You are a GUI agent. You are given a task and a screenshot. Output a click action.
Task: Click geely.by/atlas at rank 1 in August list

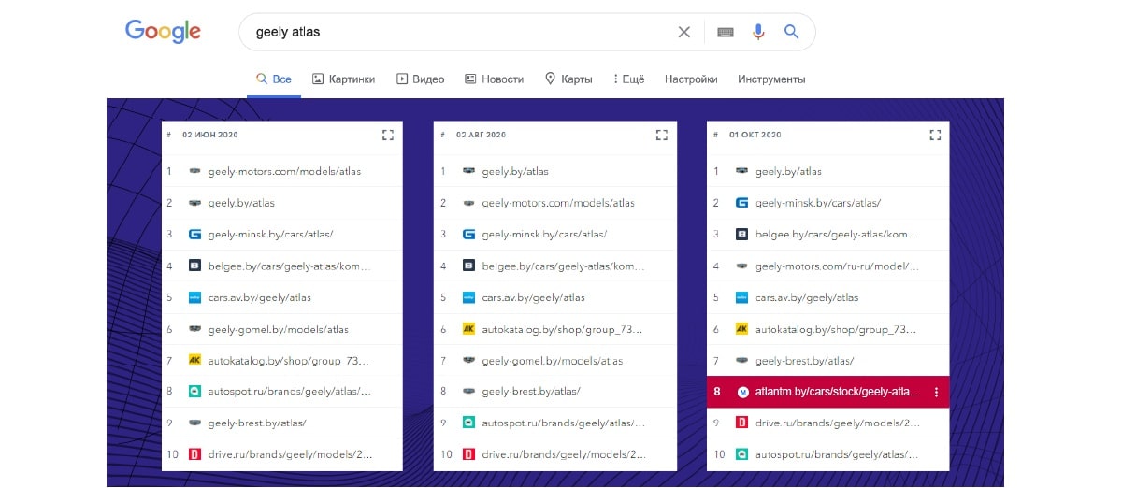(x=515, y=172)
